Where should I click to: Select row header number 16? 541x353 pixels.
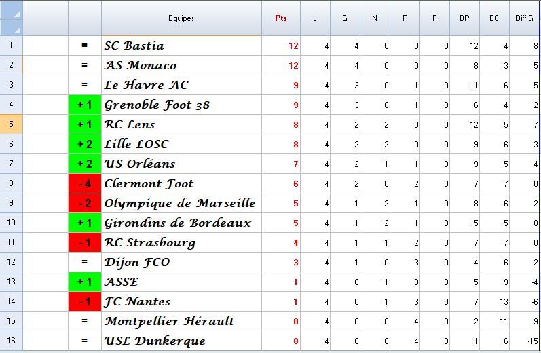click(x=12, y=341)
